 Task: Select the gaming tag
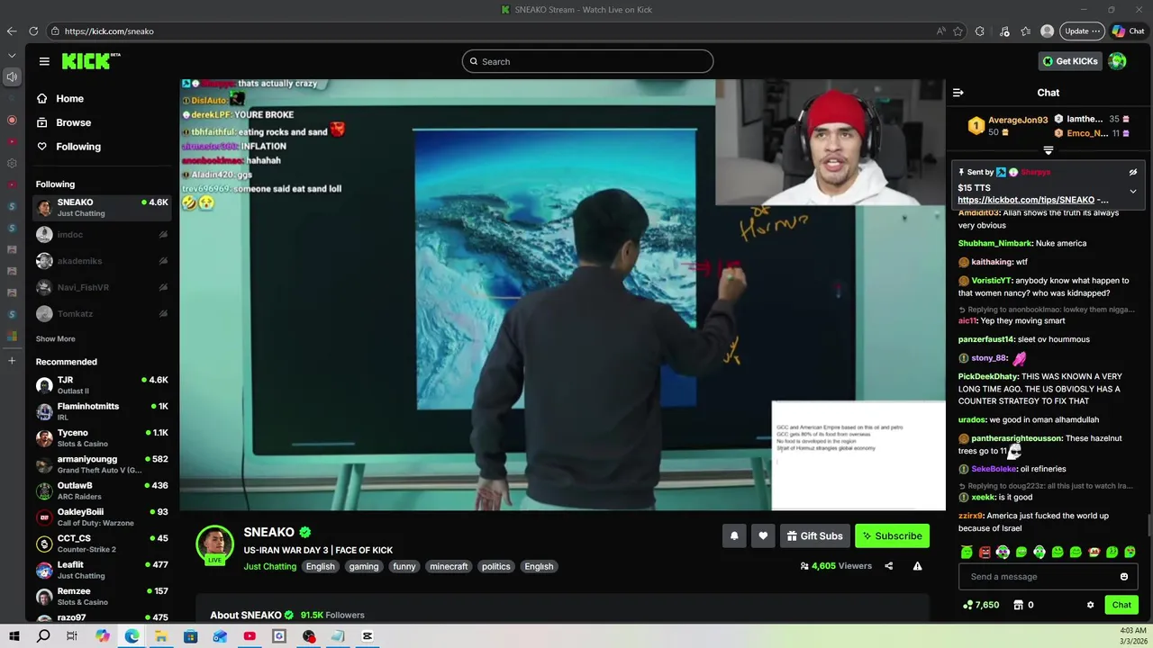tap(364, 566)
